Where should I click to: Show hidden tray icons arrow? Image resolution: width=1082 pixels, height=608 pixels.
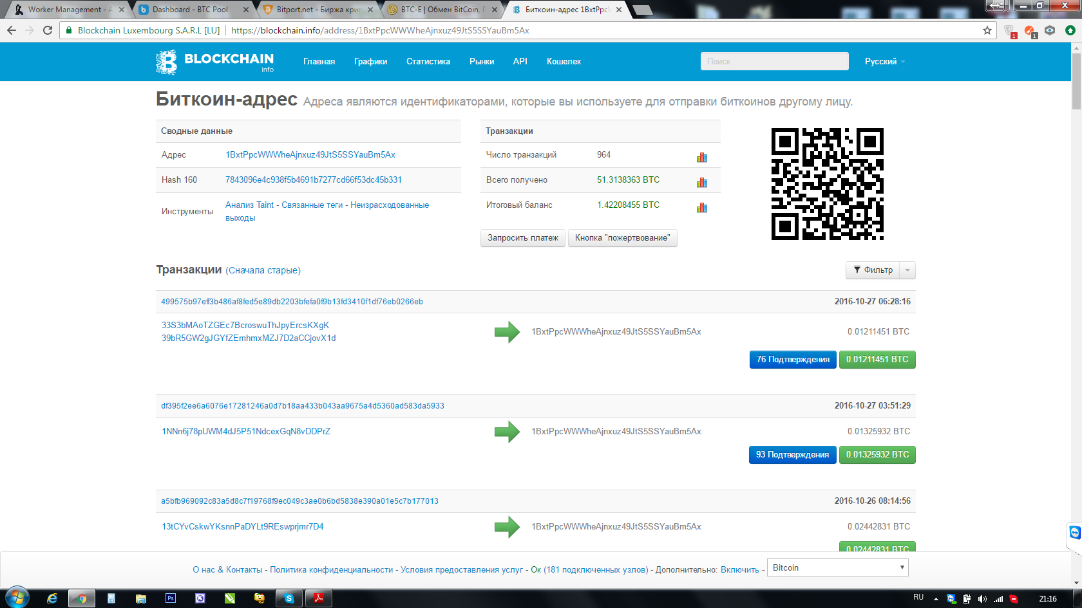(x=936, y=599)
